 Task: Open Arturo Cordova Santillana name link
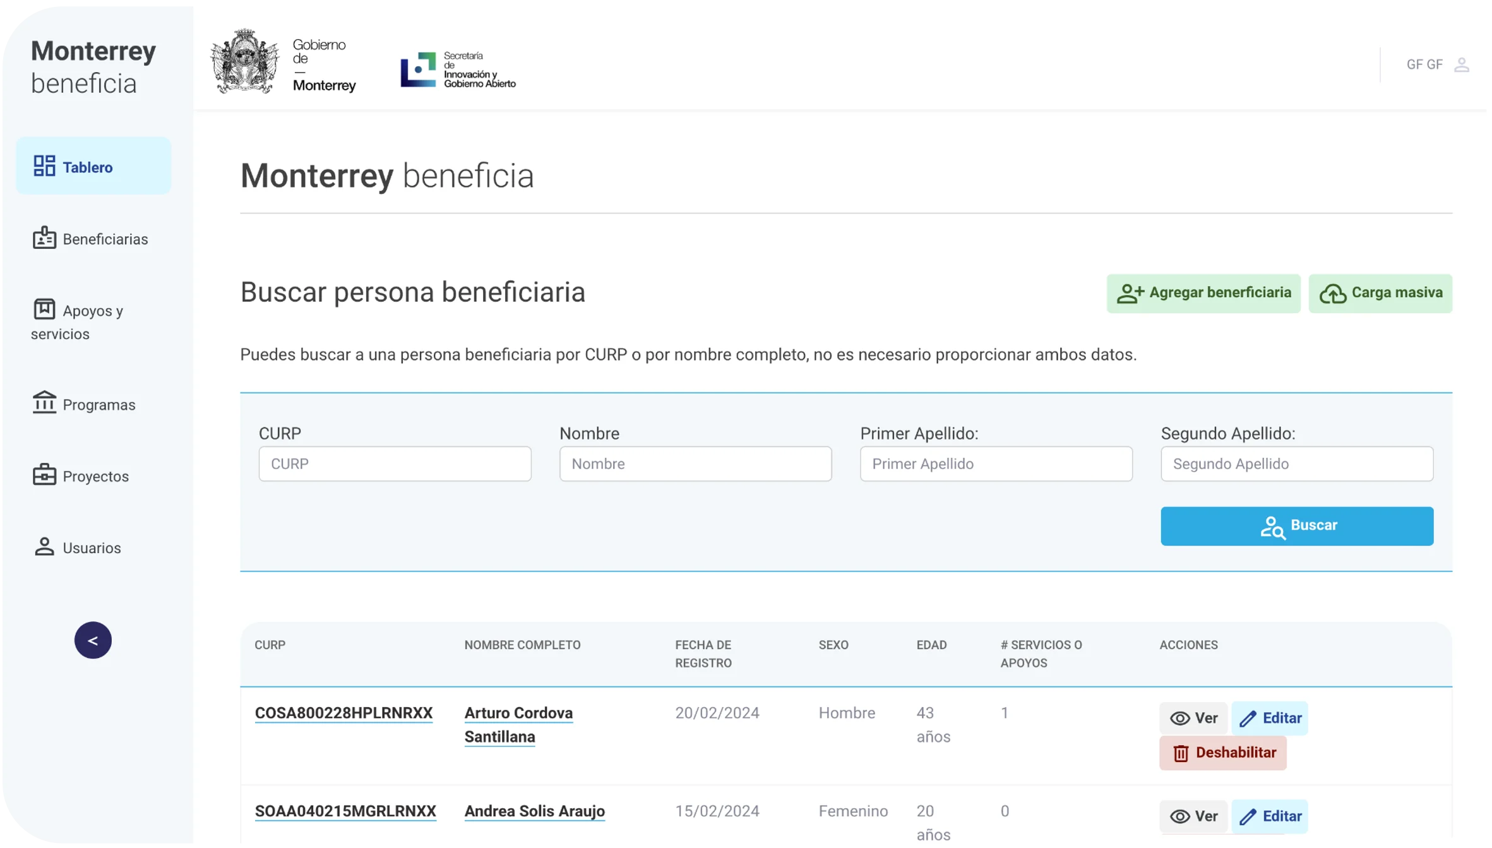pyautogui.click(x=518, y=726)
